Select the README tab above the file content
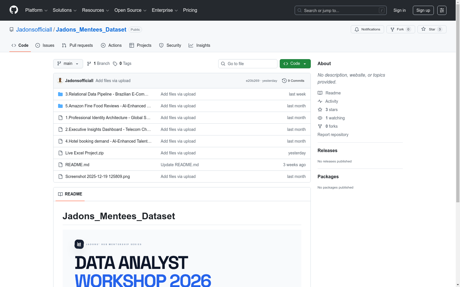The height and width of the screenshot is (287, 460). [70, 194]
